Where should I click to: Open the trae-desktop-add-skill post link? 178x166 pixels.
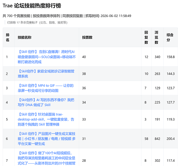click(x=46, y=119)
